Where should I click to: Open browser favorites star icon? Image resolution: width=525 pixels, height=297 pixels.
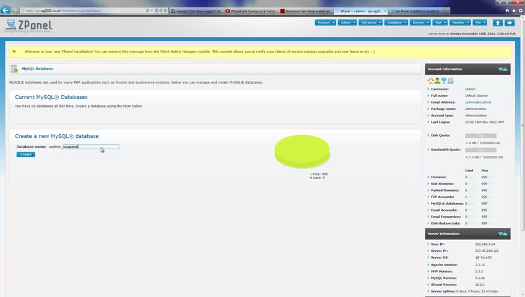514,11
